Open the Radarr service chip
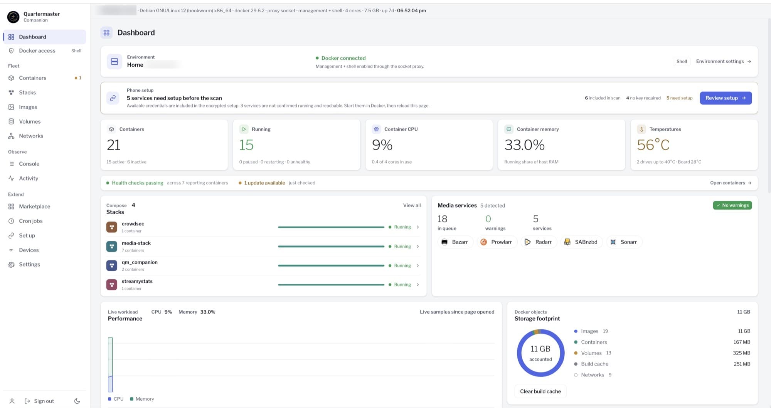Image resolution: width=771 pixels, height=408 pixels. coord(539,242)
